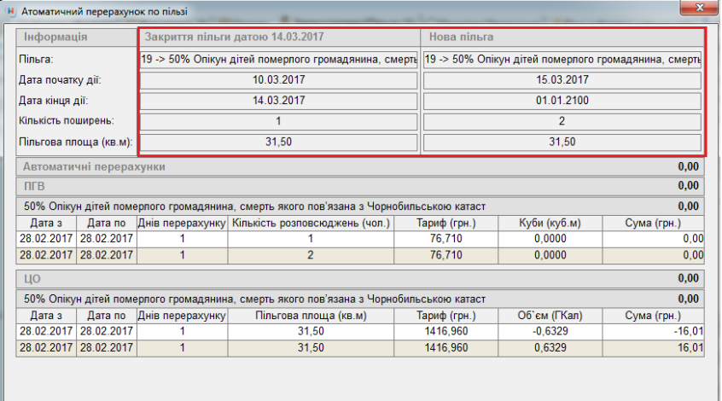Click Пільгова площа field under Нова пільга

click(x=562, y=142)
